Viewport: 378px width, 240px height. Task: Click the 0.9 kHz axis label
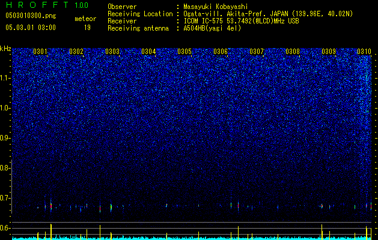[x=5, y=138]
